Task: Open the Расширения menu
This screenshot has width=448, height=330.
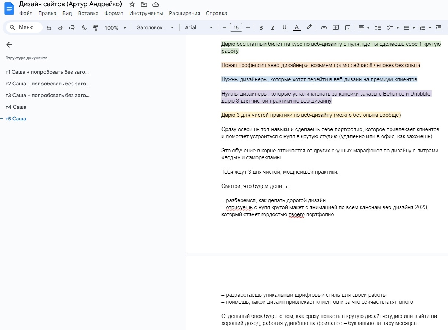Action: (x=184, y=13)
